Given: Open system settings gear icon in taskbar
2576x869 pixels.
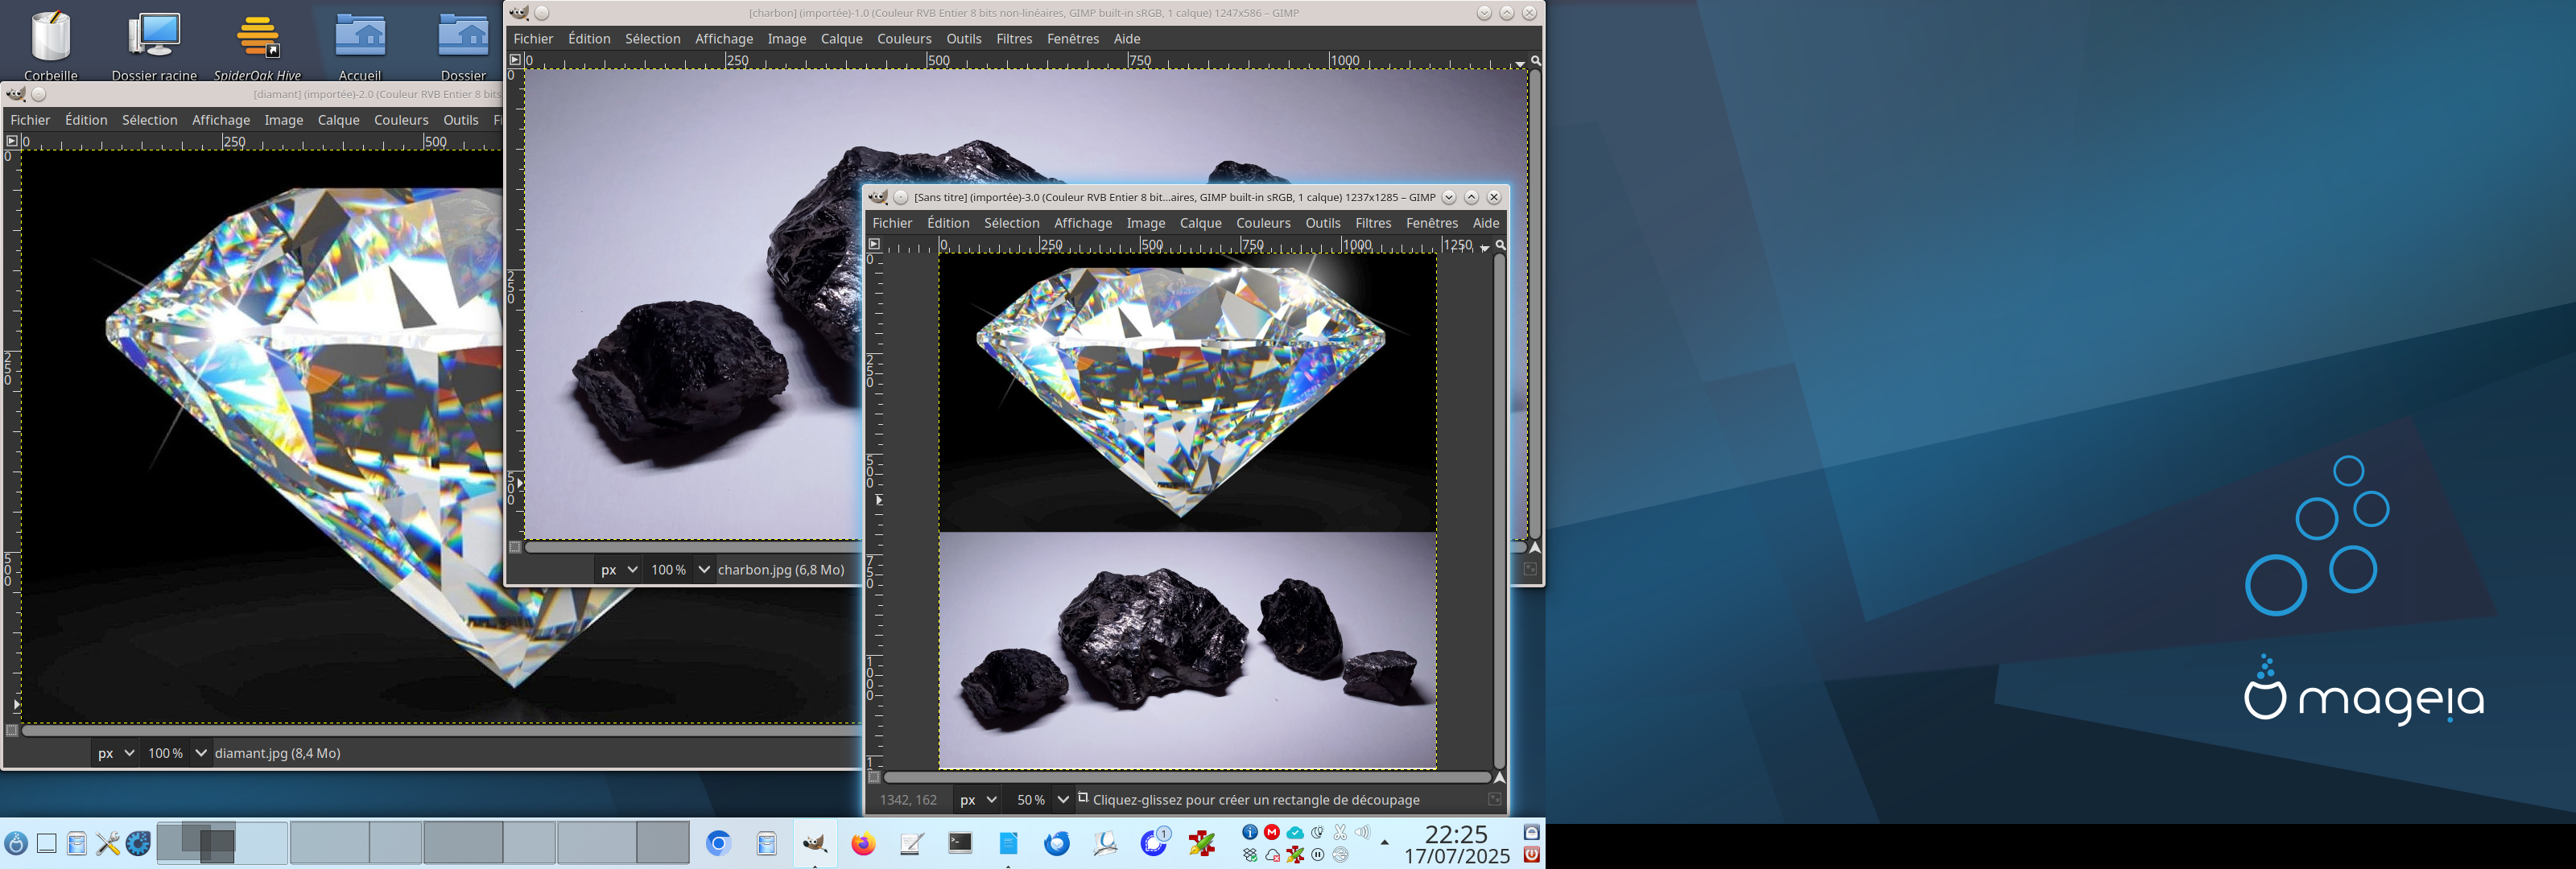Looking at the screenshot, I should coord(138,844).
